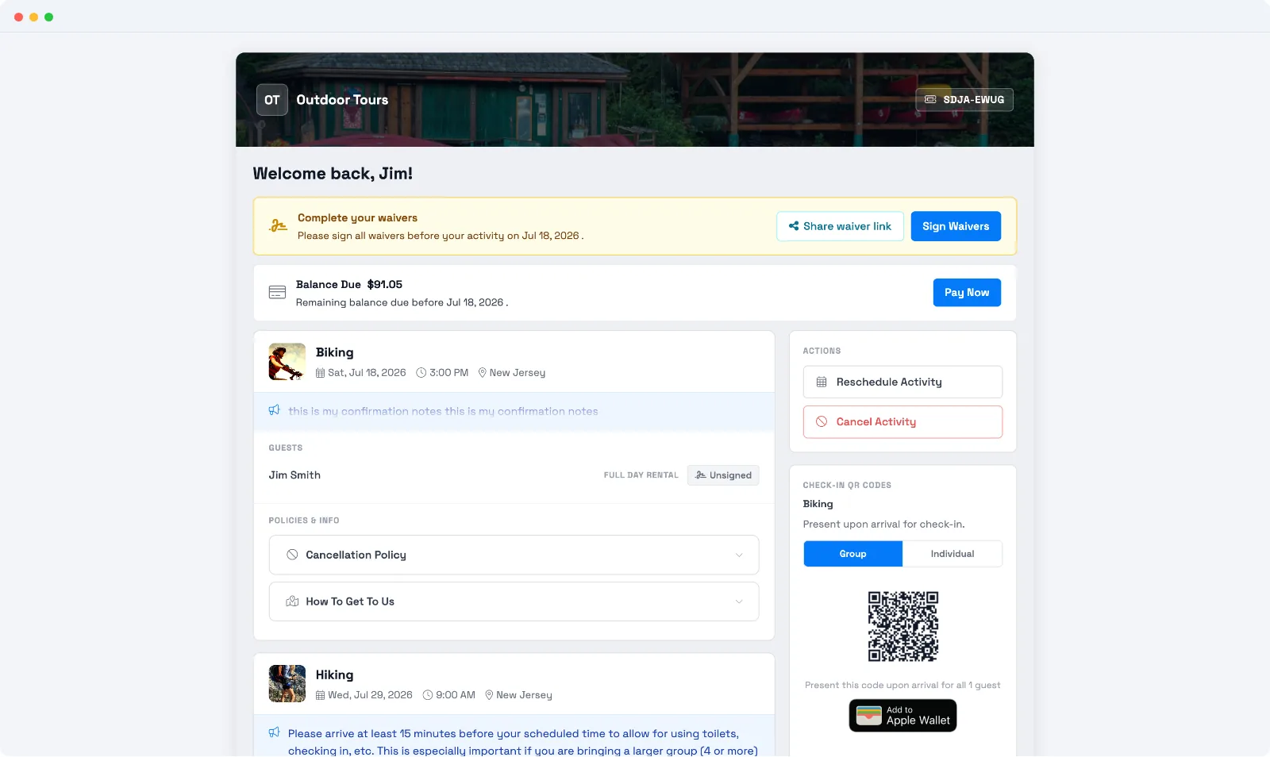Click the signature icon in the Unsigned badge

pos(701,475)
